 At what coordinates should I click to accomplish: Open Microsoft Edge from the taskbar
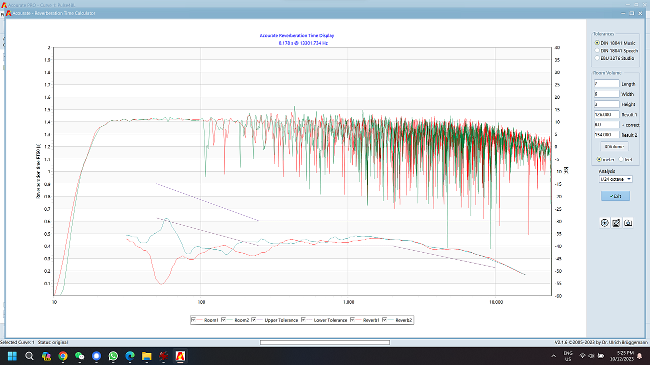click(130, 356)
